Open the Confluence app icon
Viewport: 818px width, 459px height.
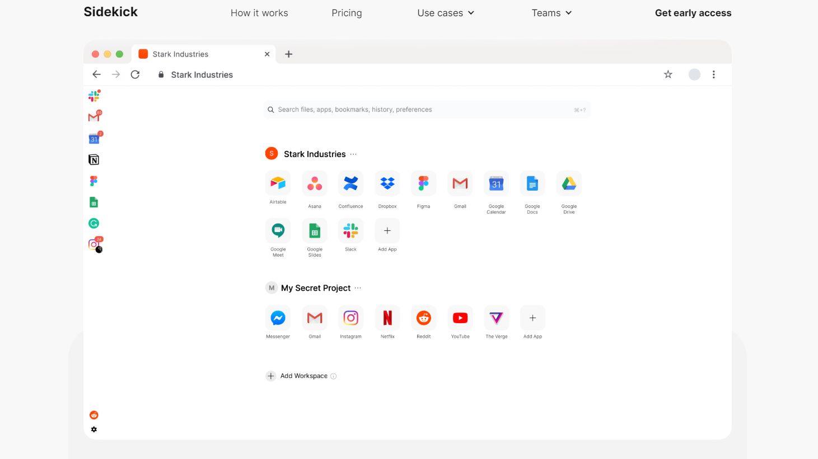[350, 183]
